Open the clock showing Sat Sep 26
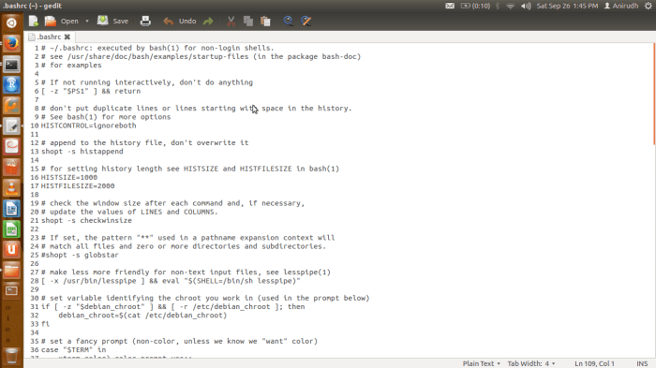This screenshot has height=368, width=656. [x=567, y=6]
